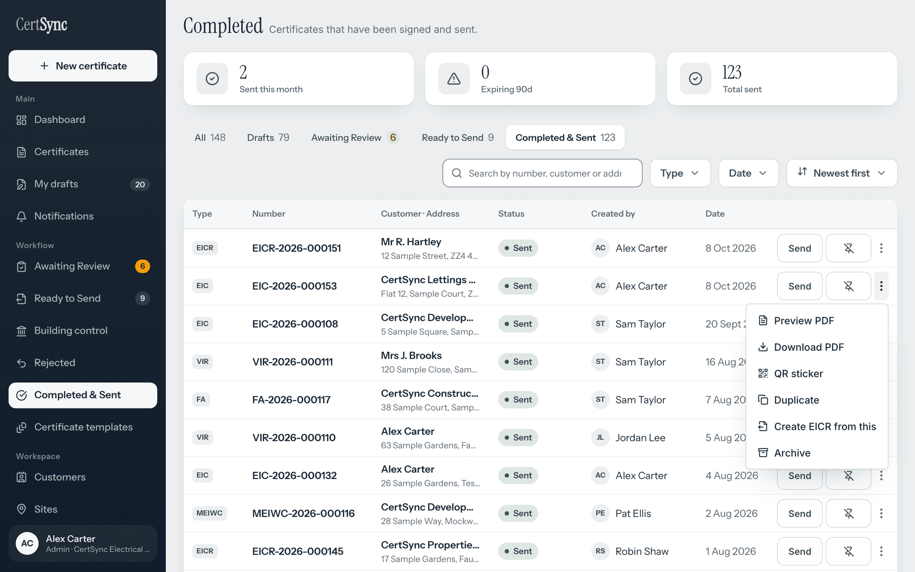Open Dashboard from the sidebar

pos(83,120)
